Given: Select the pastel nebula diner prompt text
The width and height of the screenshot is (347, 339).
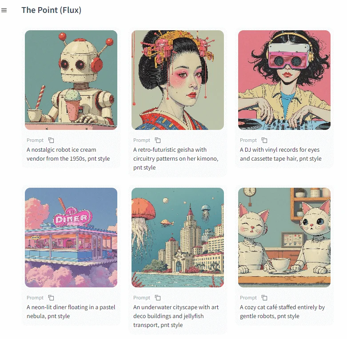Looking at the screenshot, I should click(x=71, y=311).
